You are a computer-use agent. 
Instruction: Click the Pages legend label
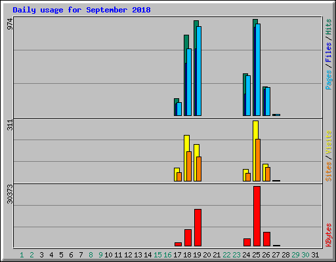(328, 80)
